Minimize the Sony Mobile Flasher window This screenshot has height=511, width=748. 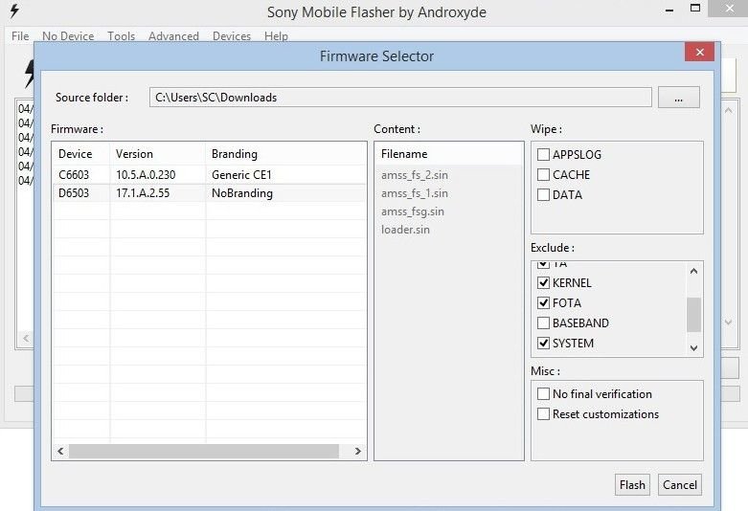point(669,9)
